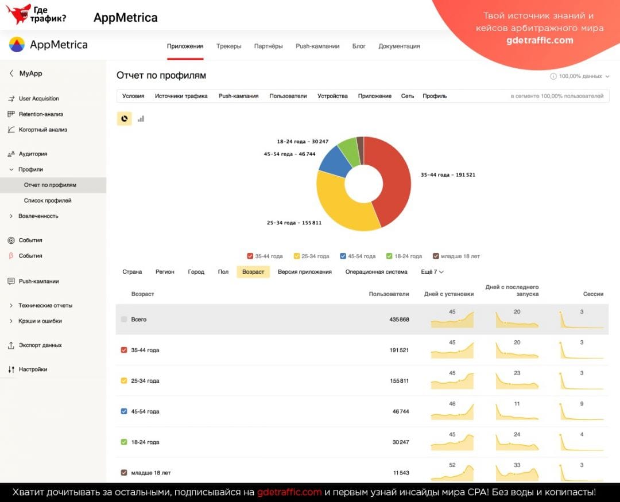Image resolution: width=620 pixels, height=502 pixels.
Task: Click the Экспорт данных upload icon
Action: click(11, 345)
